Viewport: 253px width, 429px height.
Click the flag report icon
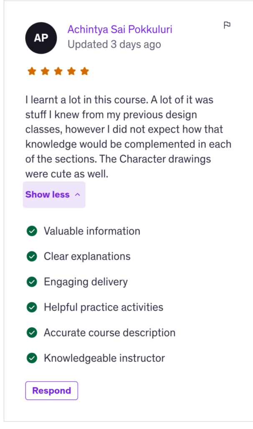(227, 26)
